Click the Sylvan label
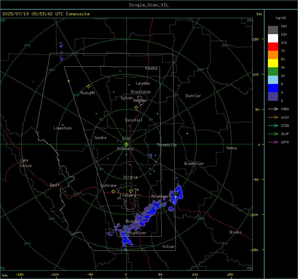Image resolution: width=298 pixels, height=279 pixels. [x=126, y=98]
